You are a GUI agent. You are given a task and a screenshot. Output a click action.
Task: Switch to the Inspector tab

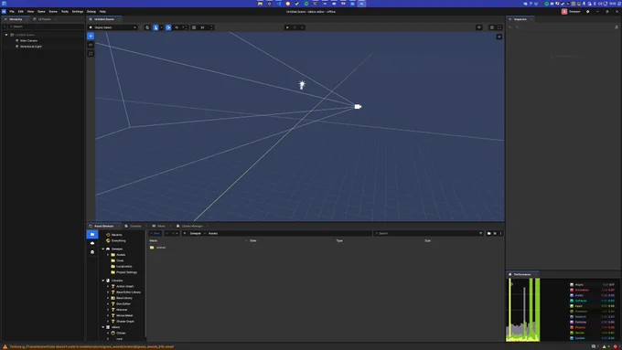pyautogui.click(x=520, y=19)
